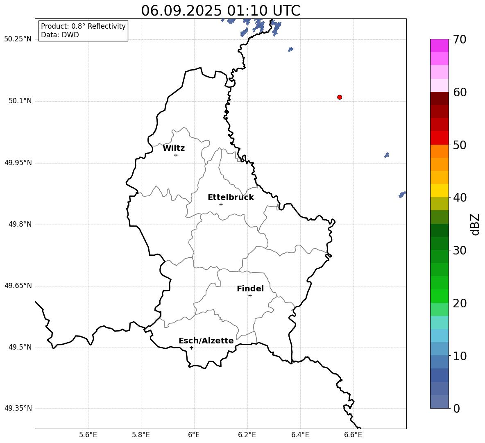This screenshot has width=485, height=443.
Task: Click the Ettelbruck location cross marker
Action: click(221, 204)
